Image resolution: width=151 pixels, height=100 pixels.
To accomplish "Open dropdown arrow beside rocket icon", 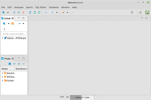I will (x=67, y=12).
